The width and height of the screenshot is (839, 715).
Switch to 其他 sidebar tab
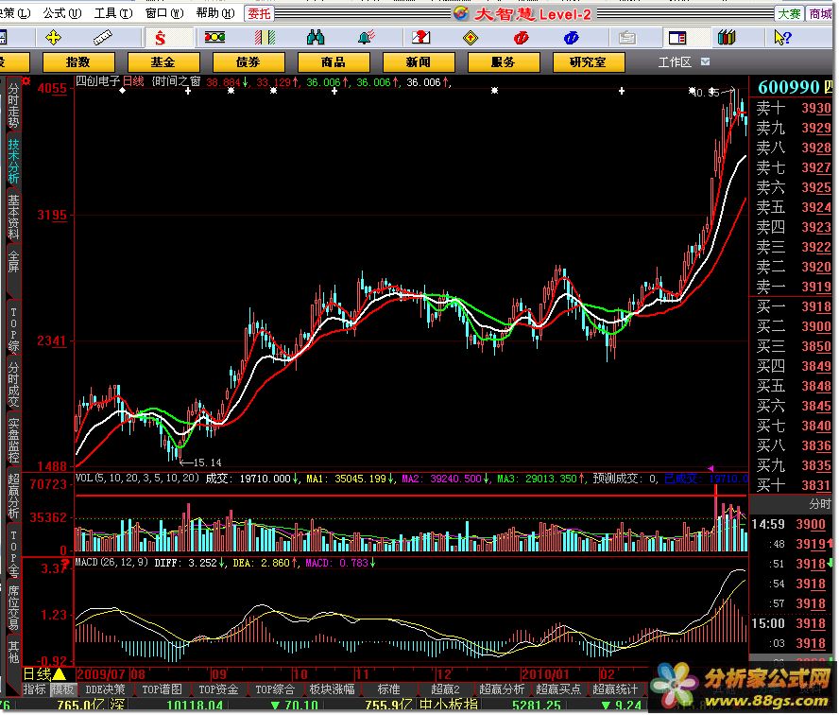coord(13,653)
